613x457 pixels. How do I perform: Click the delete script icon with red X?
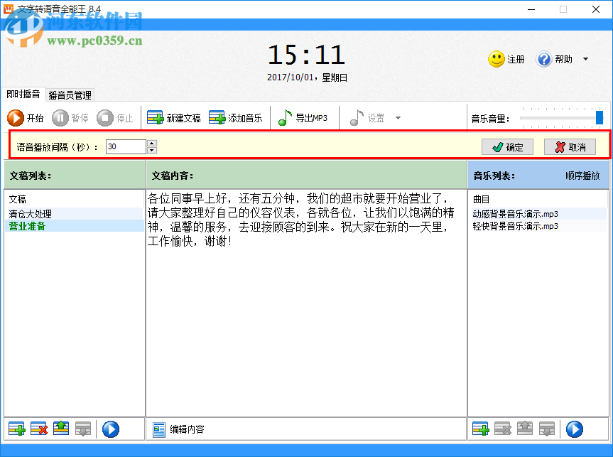pyautogui.click(x=40, y=429)
